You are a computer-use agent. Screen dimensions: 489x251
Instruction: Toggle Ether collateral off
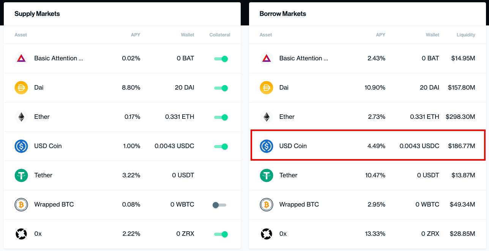point(221,117)
